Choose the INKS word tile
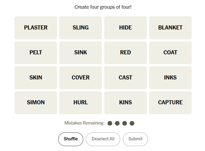 [170, 78]
